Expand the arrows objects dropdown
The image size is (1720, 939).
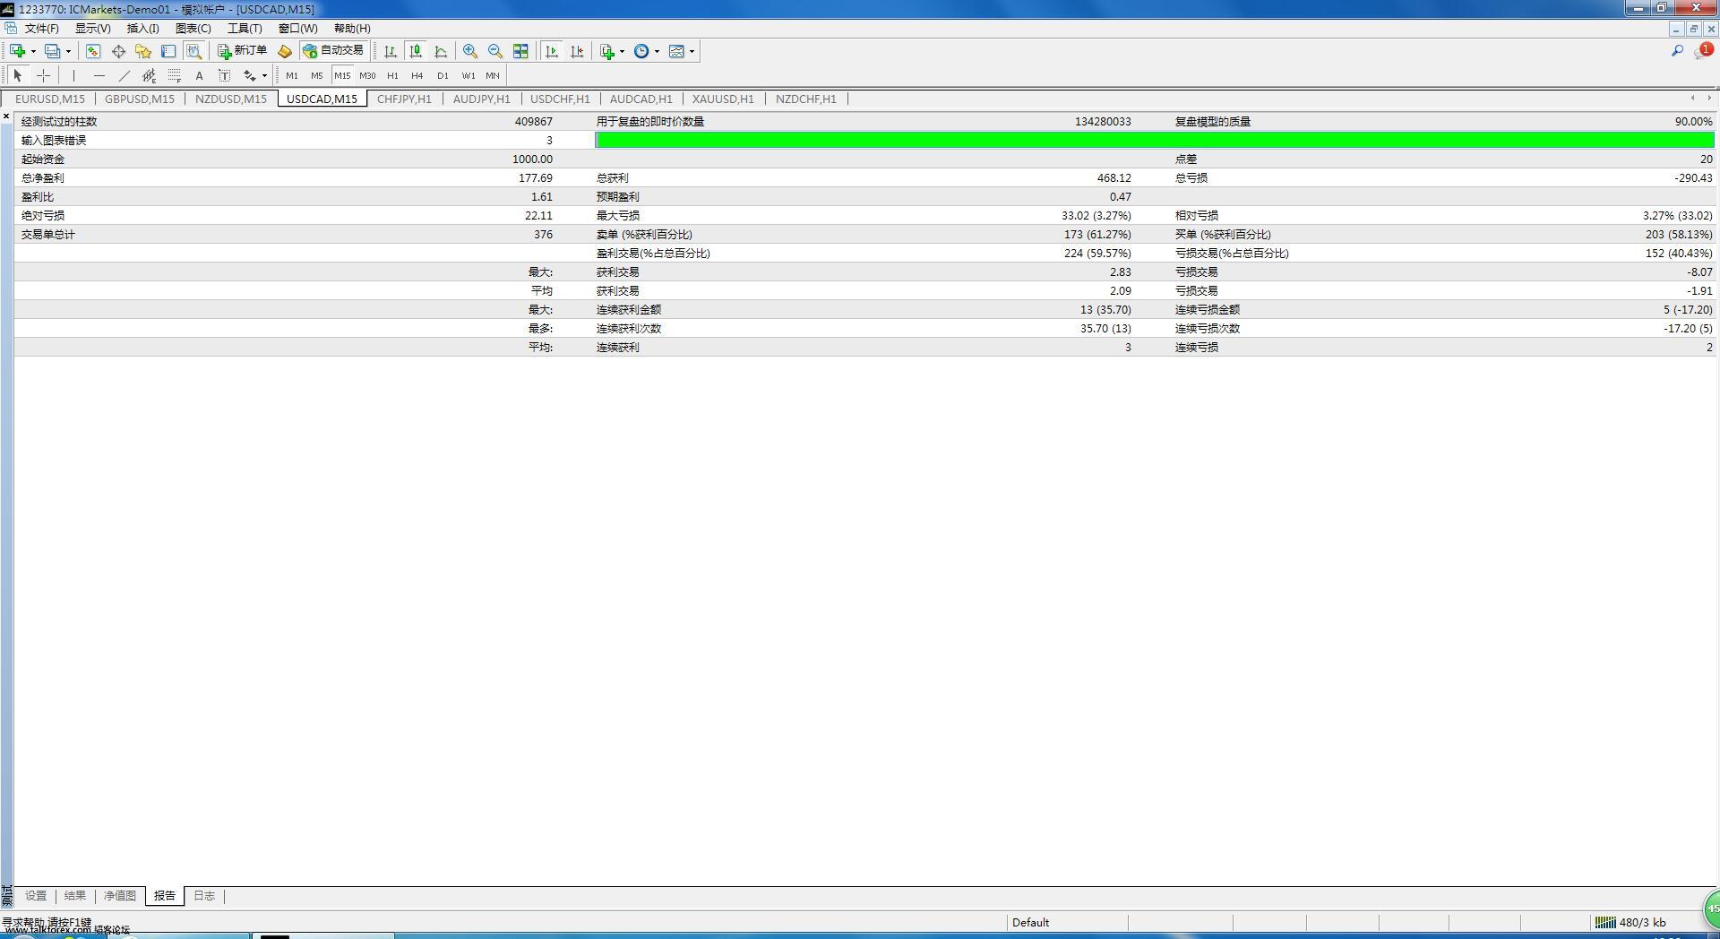pyautogui.click(x=264, y=75)
